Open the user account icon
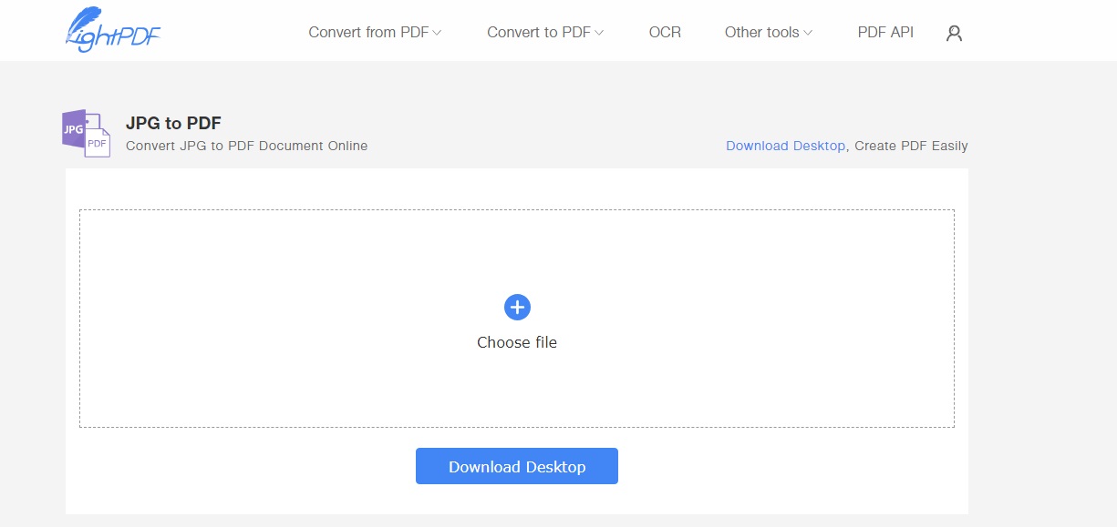 (x=954, y=34)
